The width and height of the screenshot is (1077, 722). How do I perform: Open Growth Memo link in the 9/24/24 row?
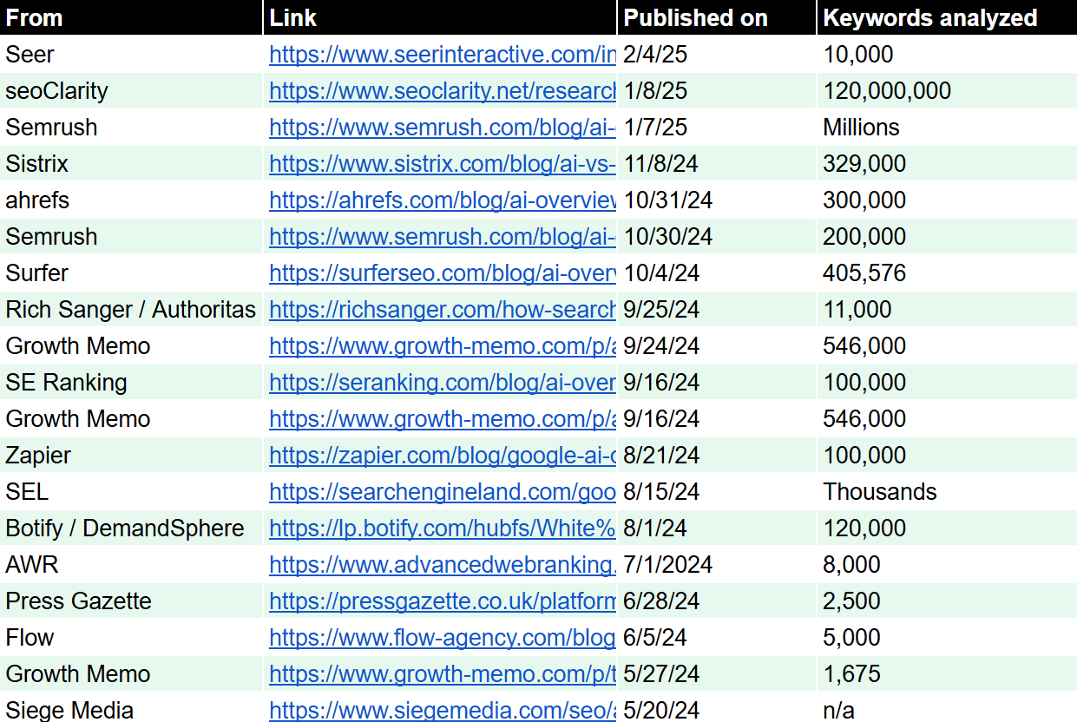coord(443,346)
